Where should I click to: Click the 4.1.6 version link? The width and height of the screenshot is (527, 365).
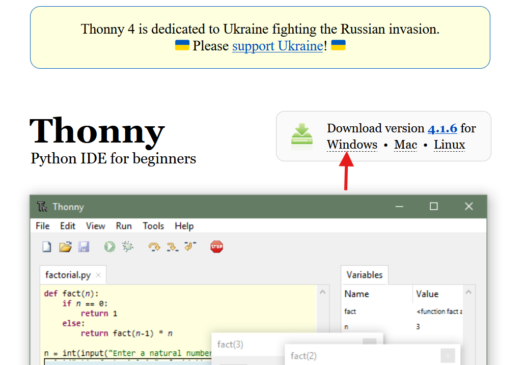click(x=442, y=128)
